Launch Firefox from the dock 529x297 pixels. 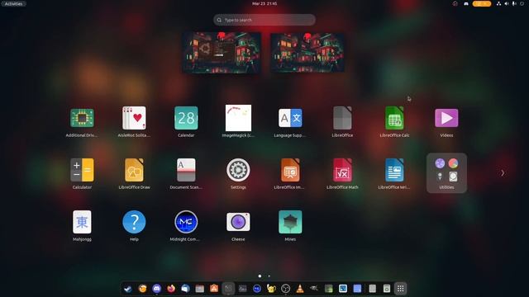pyautogui.click(x=171, y=289)
